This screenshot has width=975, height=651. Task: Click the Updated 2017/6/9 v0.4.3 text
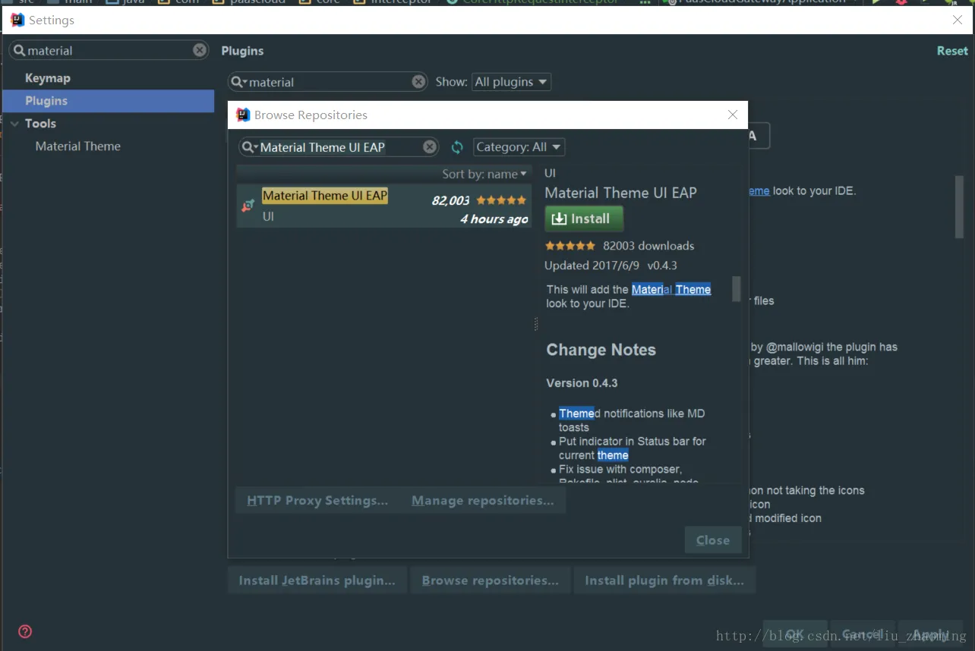pyautogui.click(x=611, y=266)
